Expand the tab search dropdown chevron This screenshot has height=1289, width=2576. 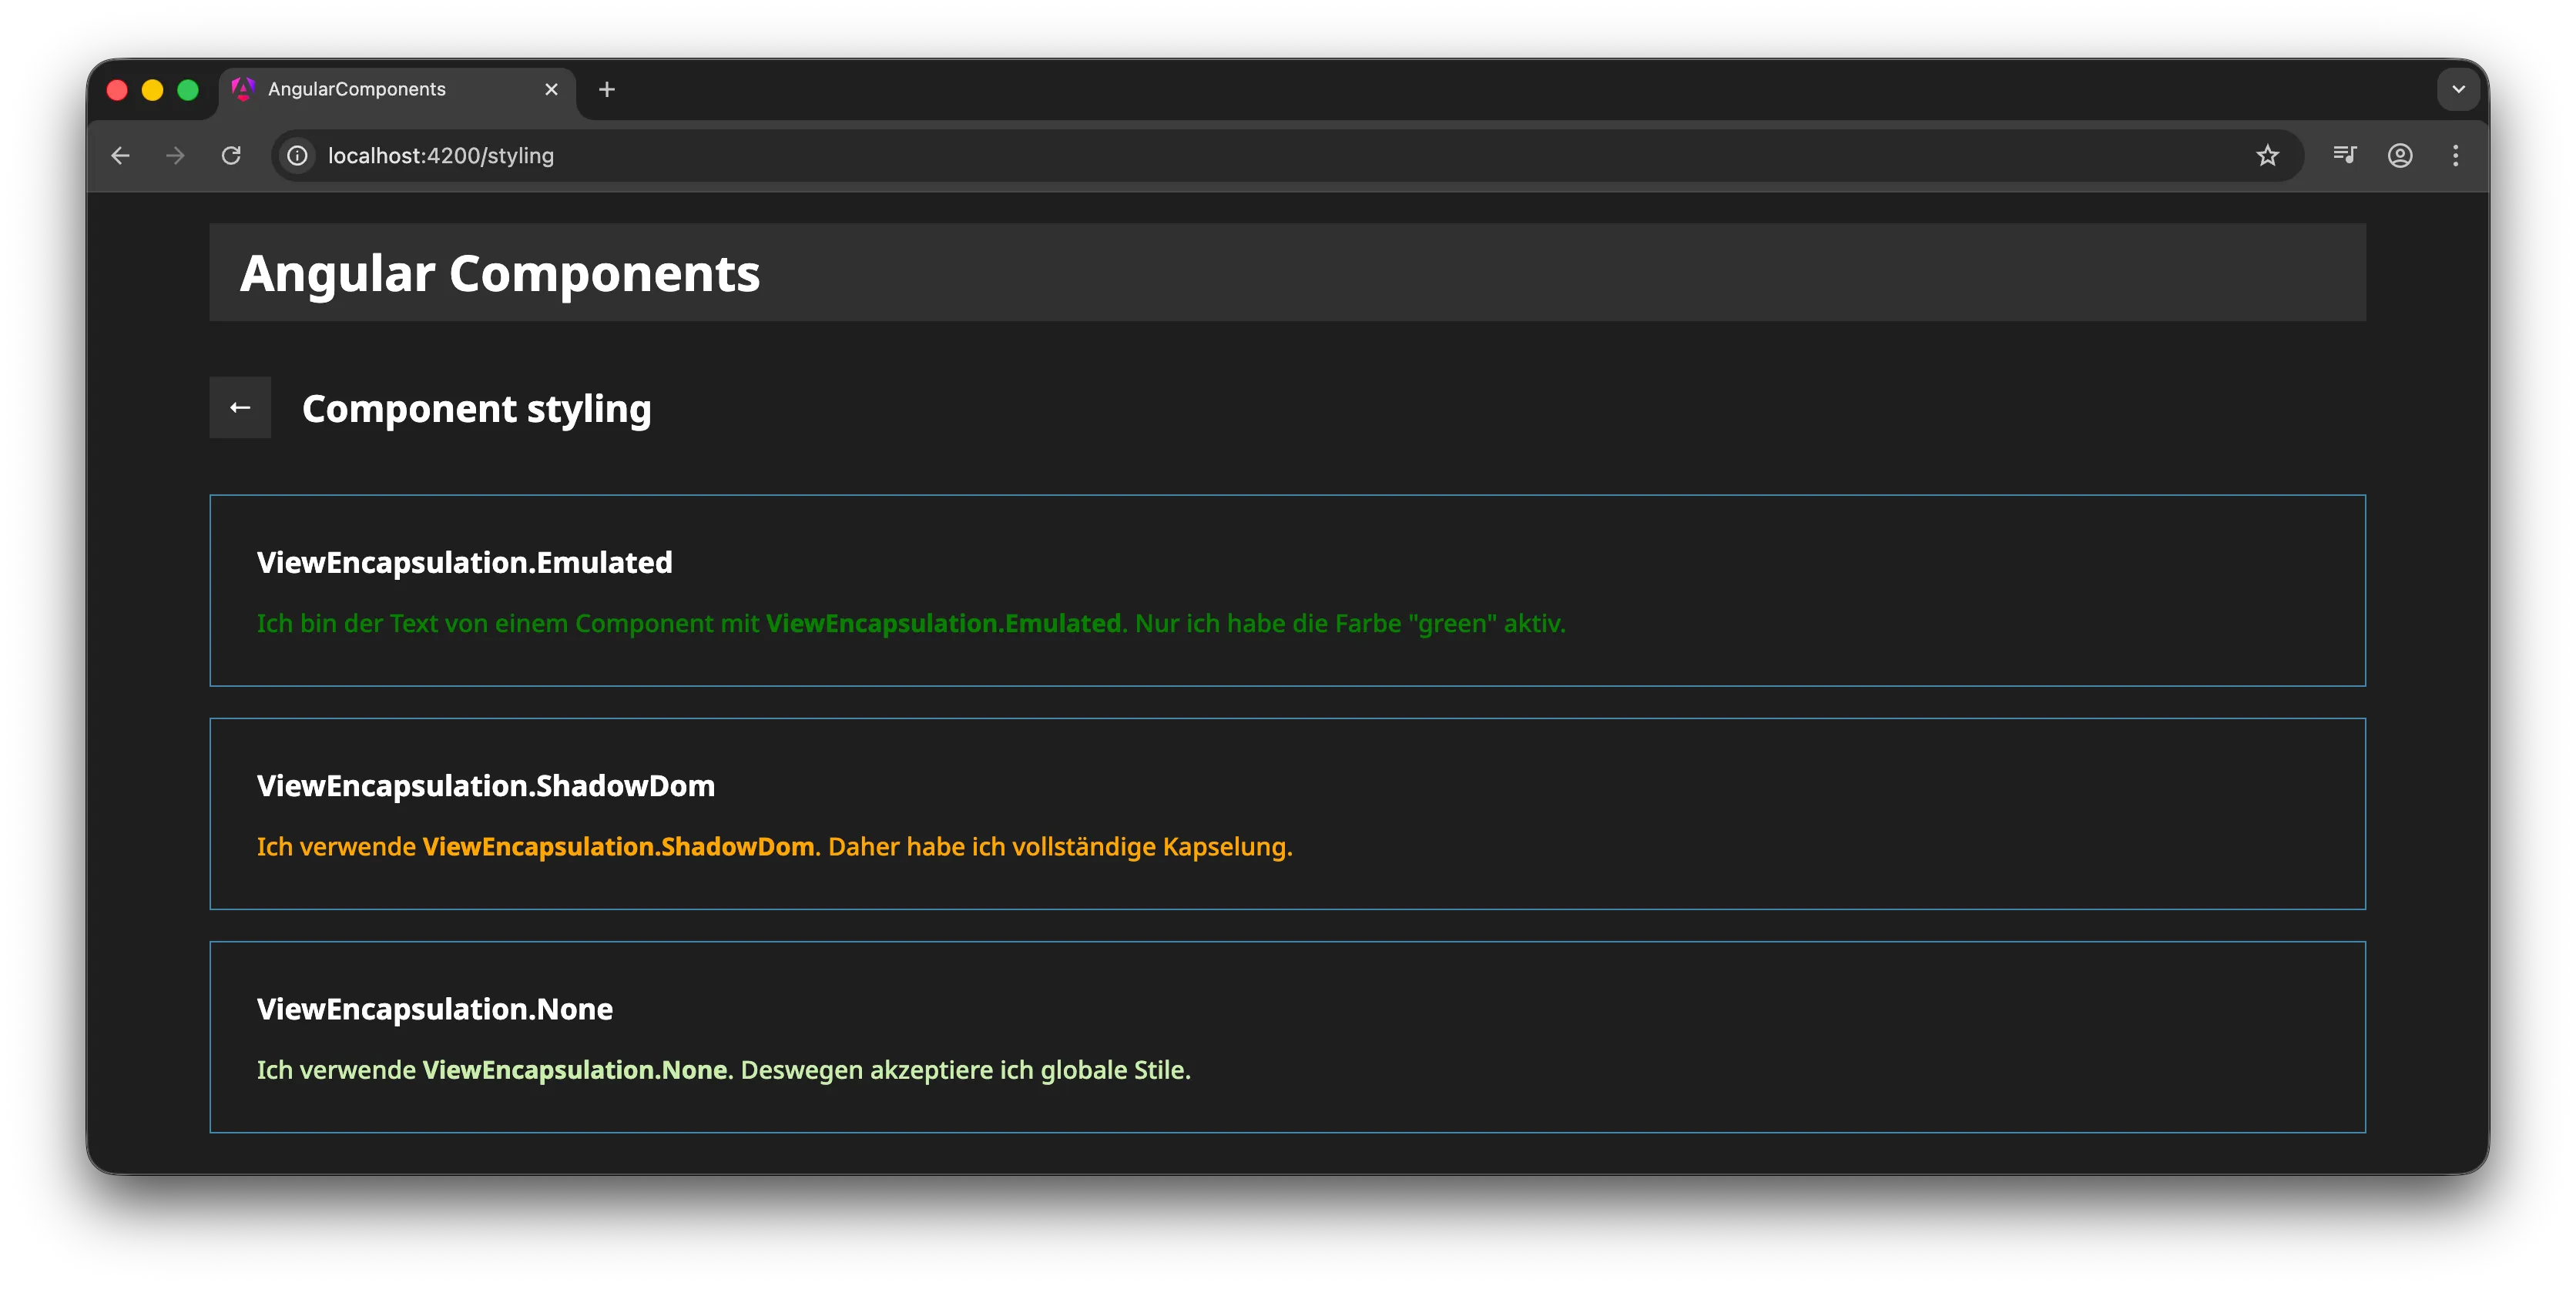(x=2458, y=89)
